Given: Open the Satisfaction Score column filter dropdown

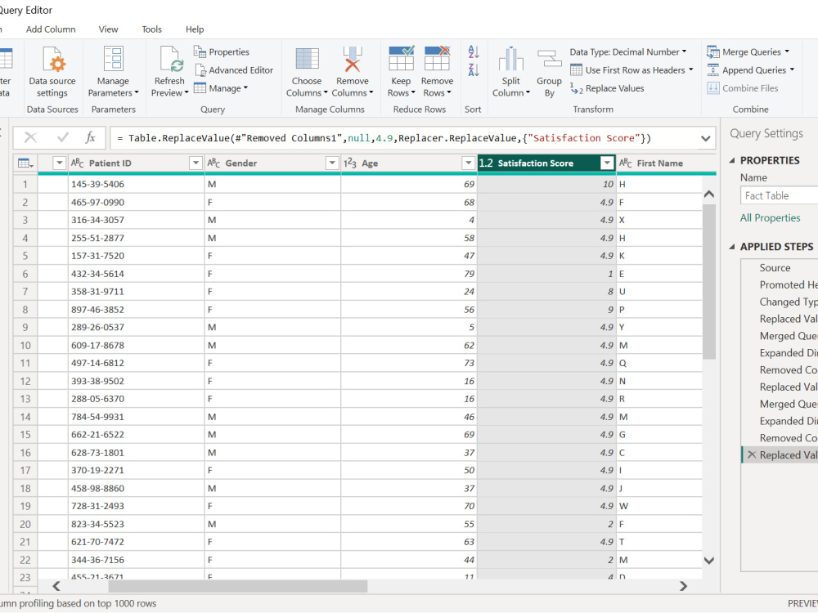Looking at the screenshot, I should pos(607,163).
